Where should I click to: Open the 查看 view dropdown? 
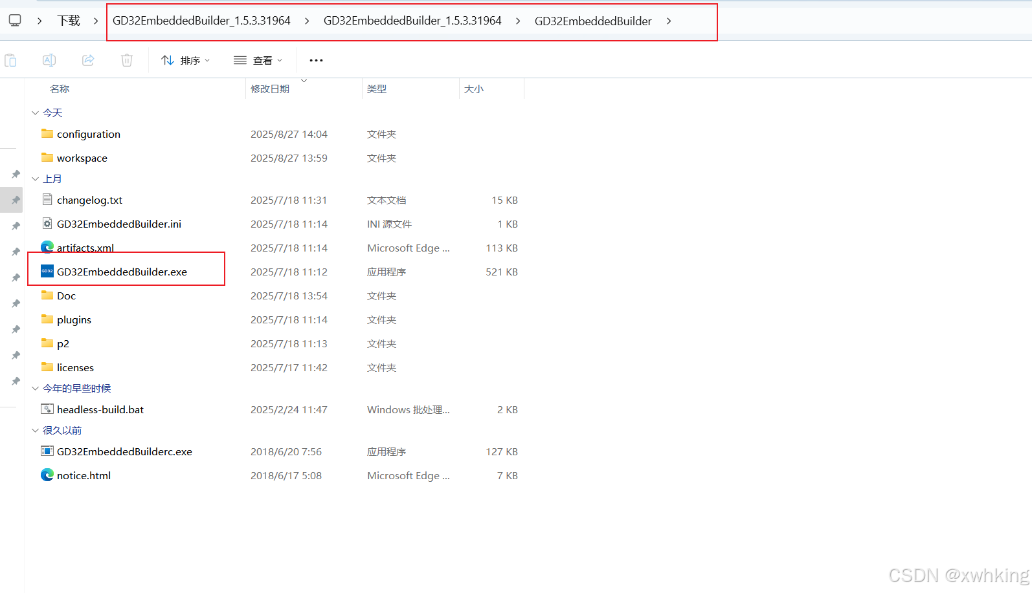tap(258, 60)
